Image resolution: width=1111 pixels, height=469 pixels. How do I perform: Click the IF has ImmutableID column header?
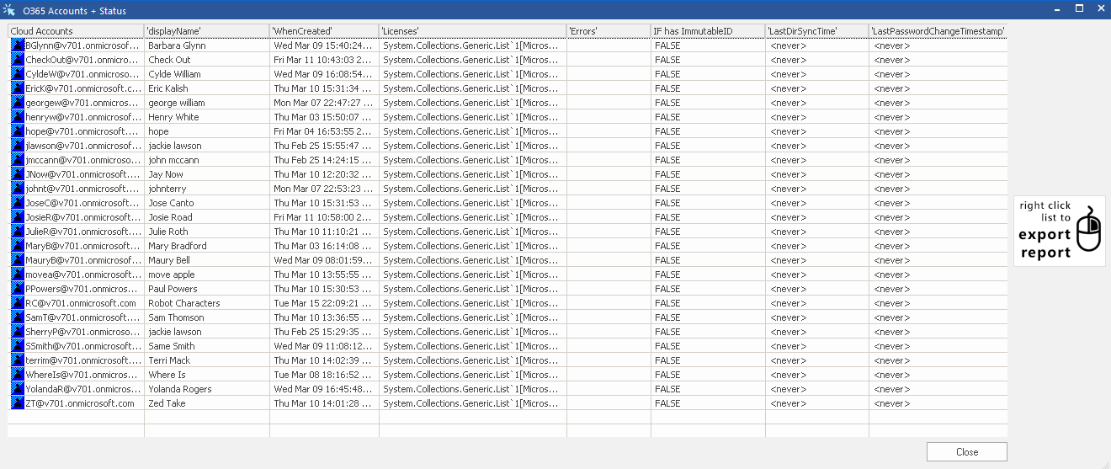[708, 31]
